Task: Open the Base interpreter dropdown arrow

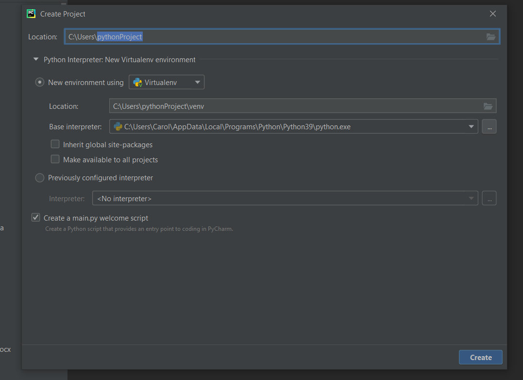Action: tap(471, 127)
